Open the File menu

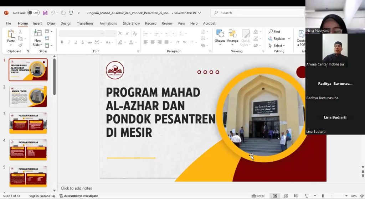9,23
